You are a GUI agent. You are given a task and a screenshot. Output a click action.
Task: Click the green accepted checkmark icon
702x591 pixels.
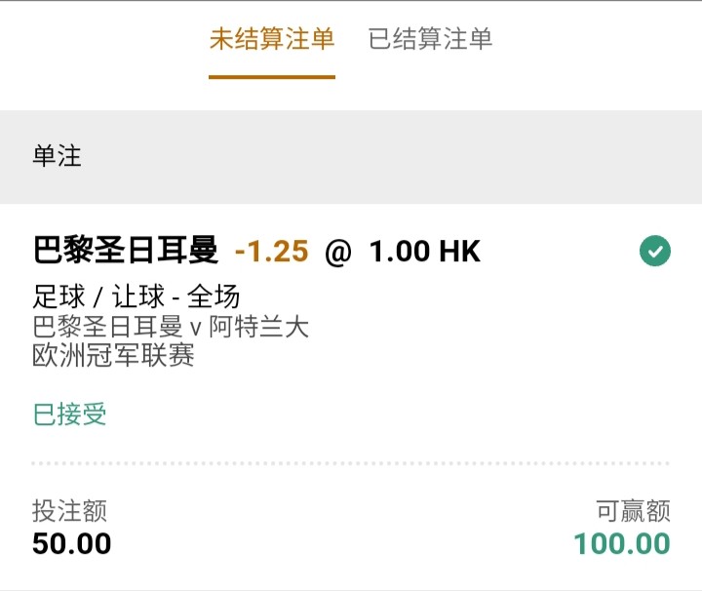(x=654, y=252)
